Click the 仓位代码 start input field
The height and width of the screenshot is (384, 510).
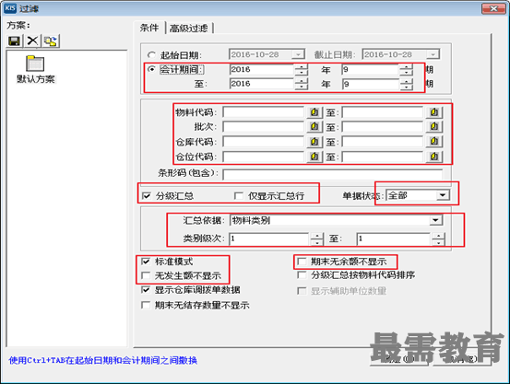click(x=264, y=157)
